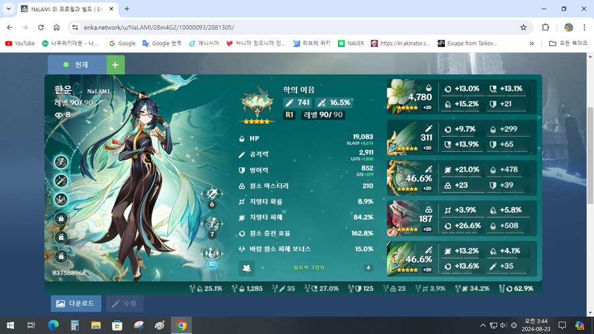Click the 1,285 flat HP substat total
The image size is (594, 334).
[247, 288]
